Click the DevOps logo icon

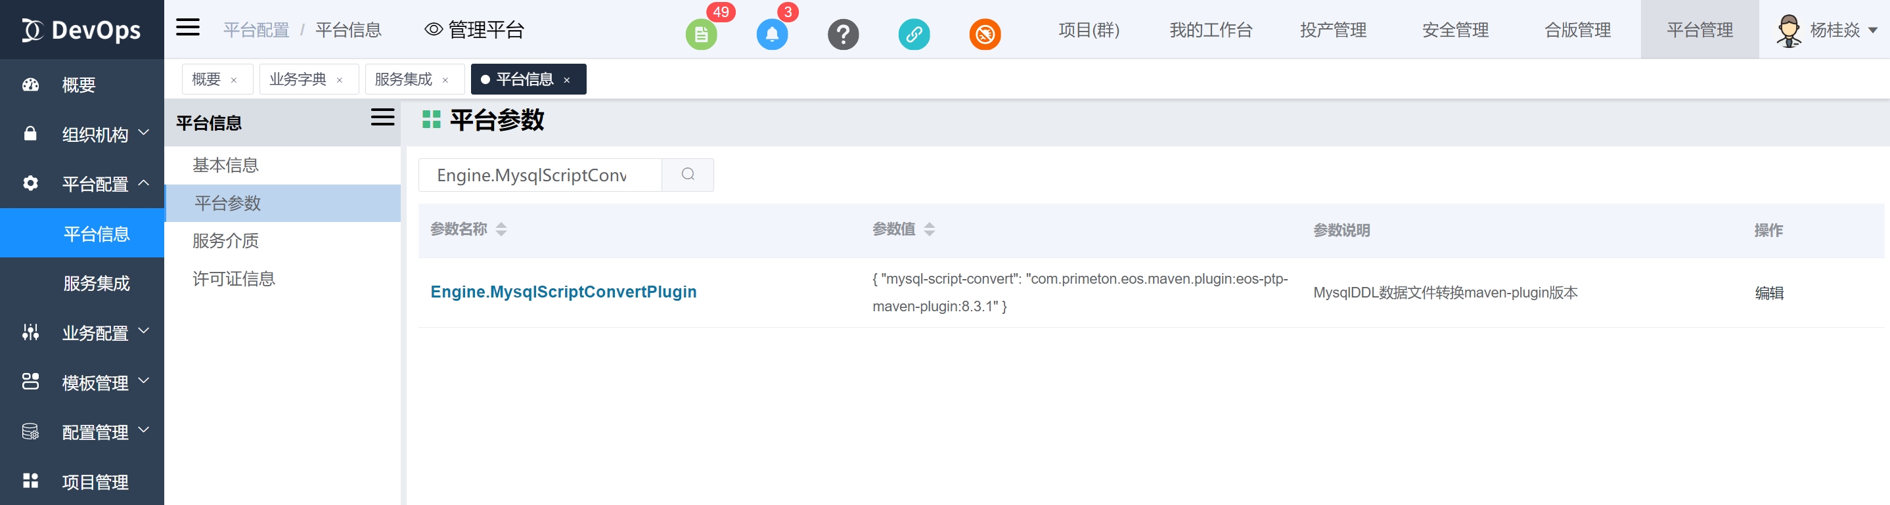[x=32, y=30]
